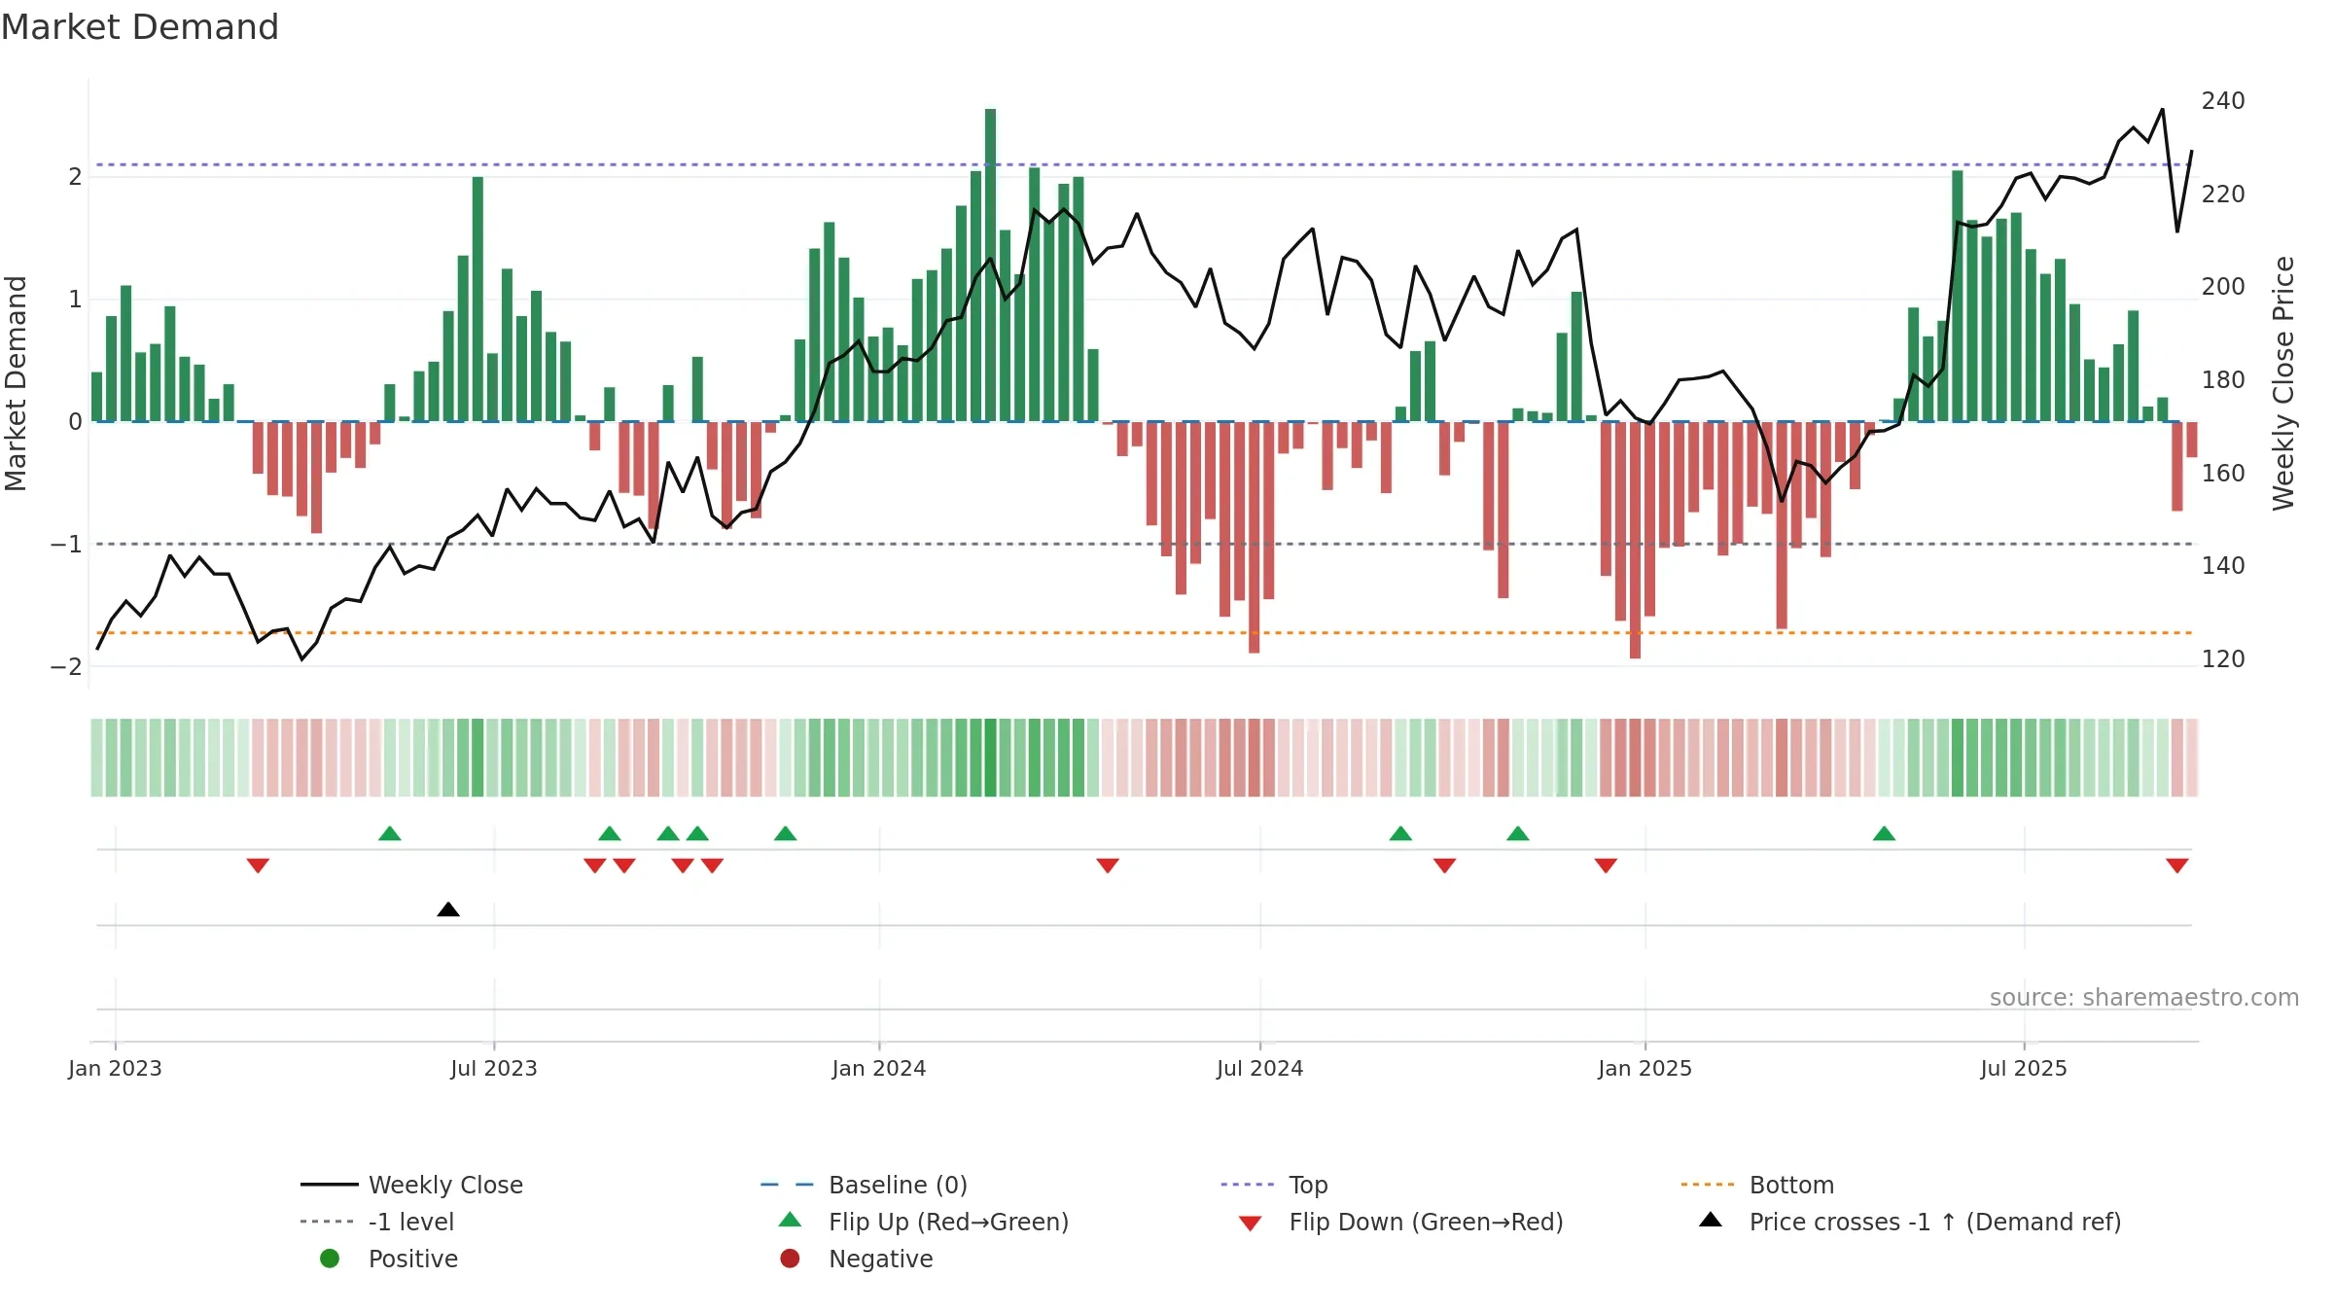Click the Jan 2023 axis label
Screen dimensions: 2334x1313
point(115,1068)
